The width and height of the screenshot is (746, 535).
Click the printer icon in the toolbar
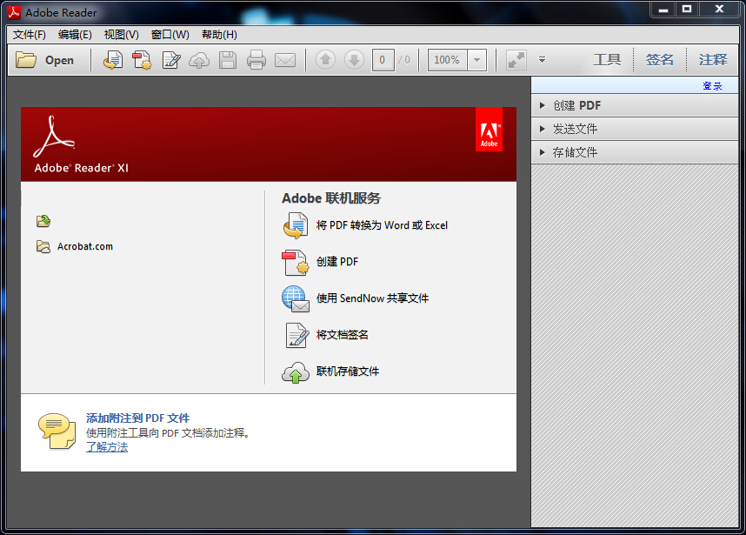point(256,60)
